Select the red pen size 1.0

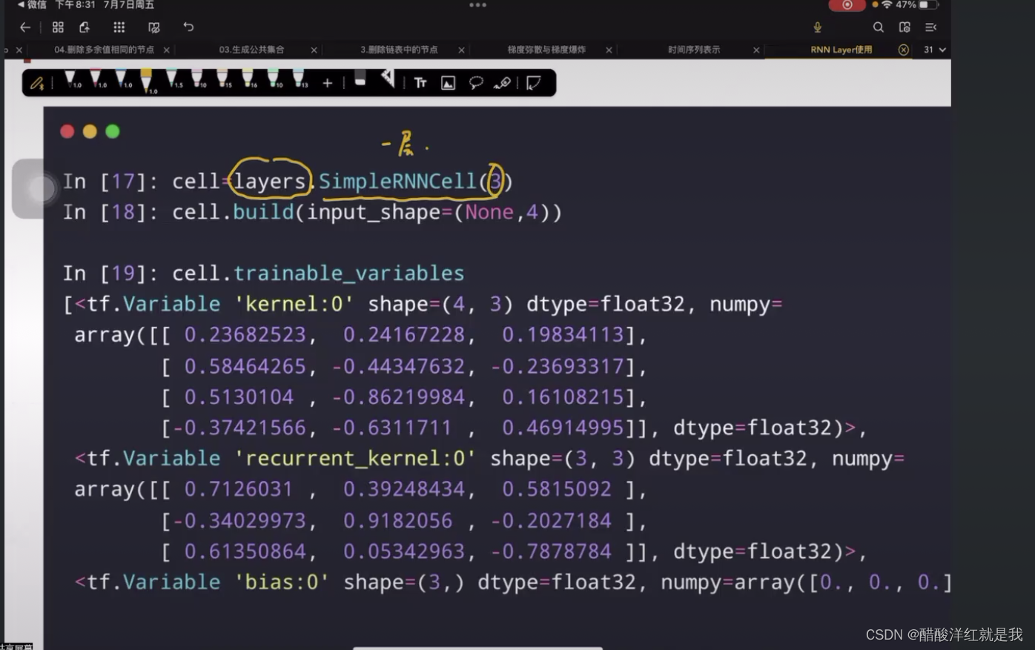(96, 80)
